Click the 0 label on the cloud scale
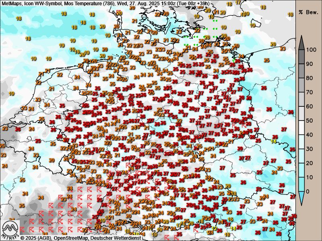322x241 pixels. pyautogui.click(x=308, y=191)
